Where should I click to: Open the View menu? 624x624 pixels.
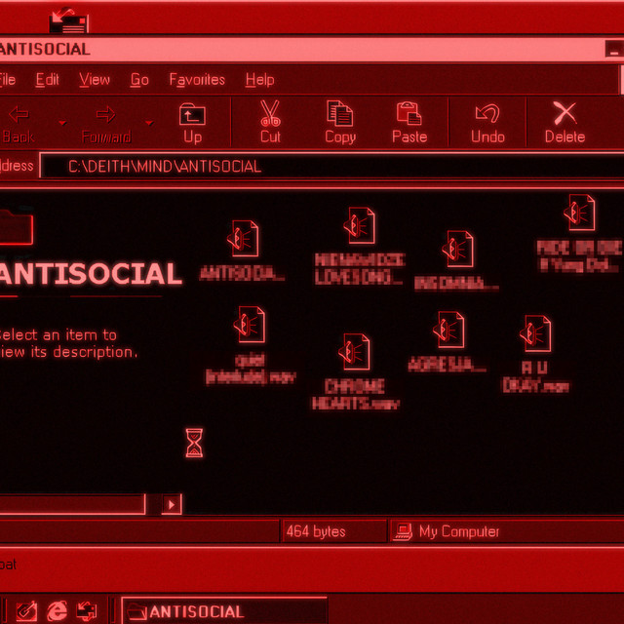[x=95, y=80]
